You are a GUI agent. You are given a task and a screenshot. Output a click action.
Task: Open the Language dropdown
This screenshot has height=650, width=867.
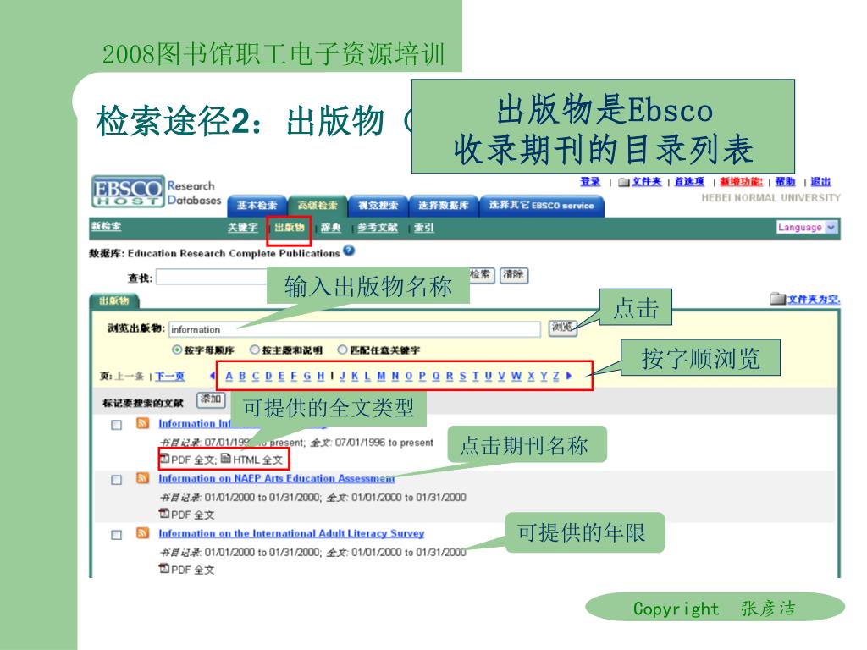pyautogui.click(x=807, y=227)
